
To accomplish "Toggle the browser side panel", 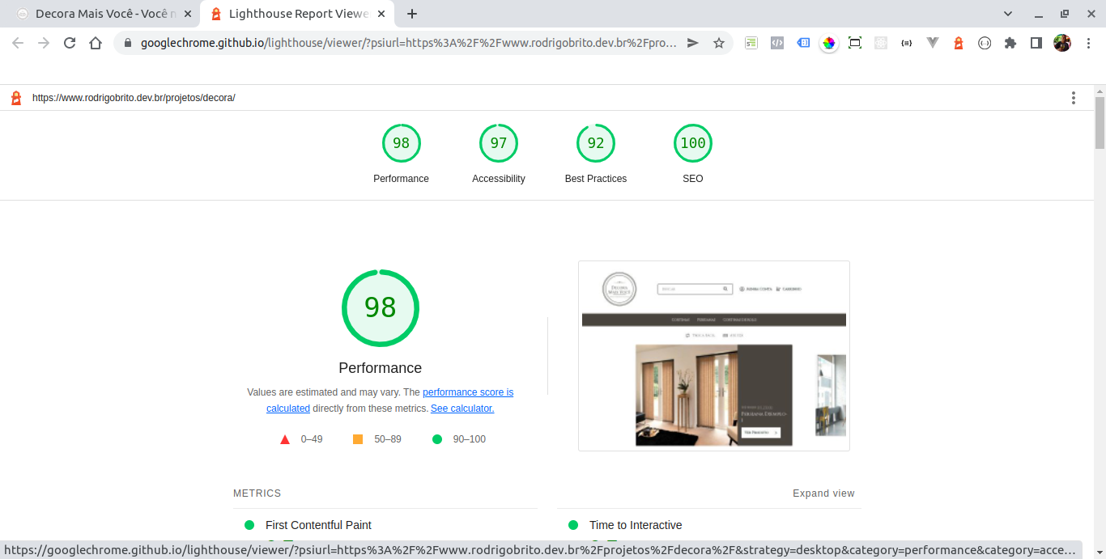I will (1036, 44).
